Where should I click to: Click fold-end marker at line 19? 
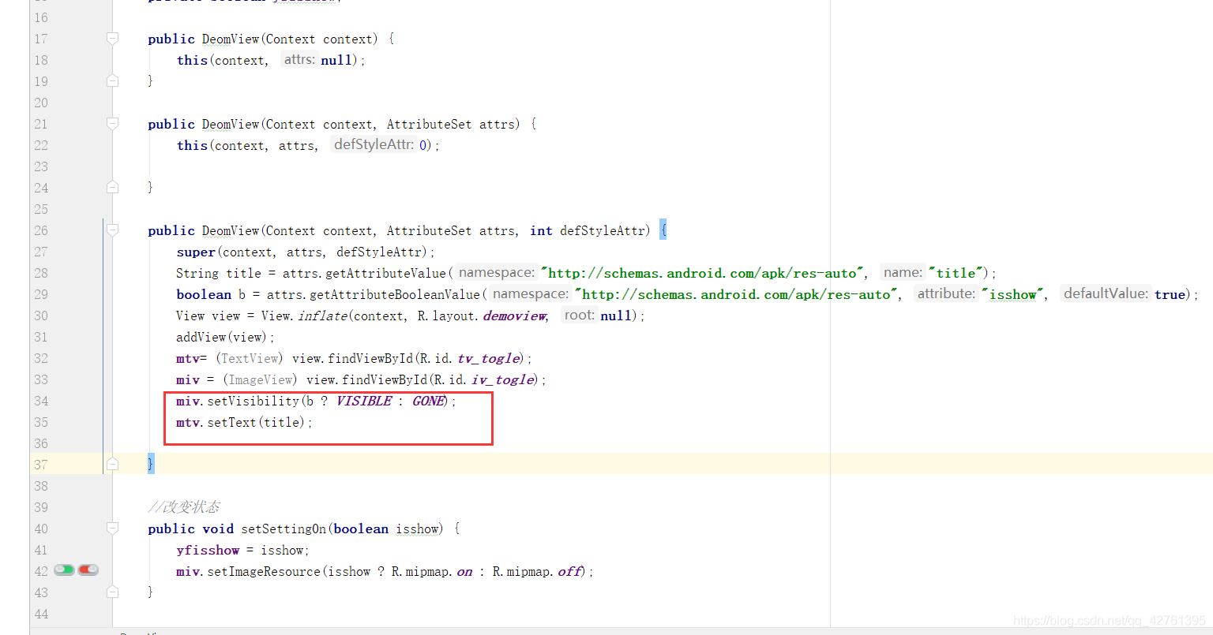coord(111,80)
